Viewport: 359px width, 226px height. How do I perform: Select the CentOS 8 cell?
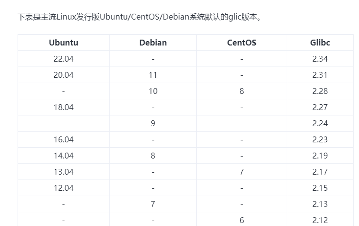point(241,91)
